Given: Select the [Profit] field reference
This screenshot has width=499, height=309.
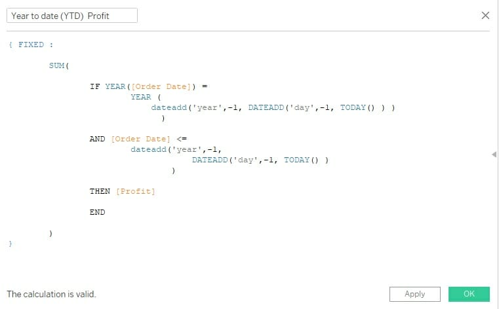Looking at the screenshot, I should pos(136,191).
